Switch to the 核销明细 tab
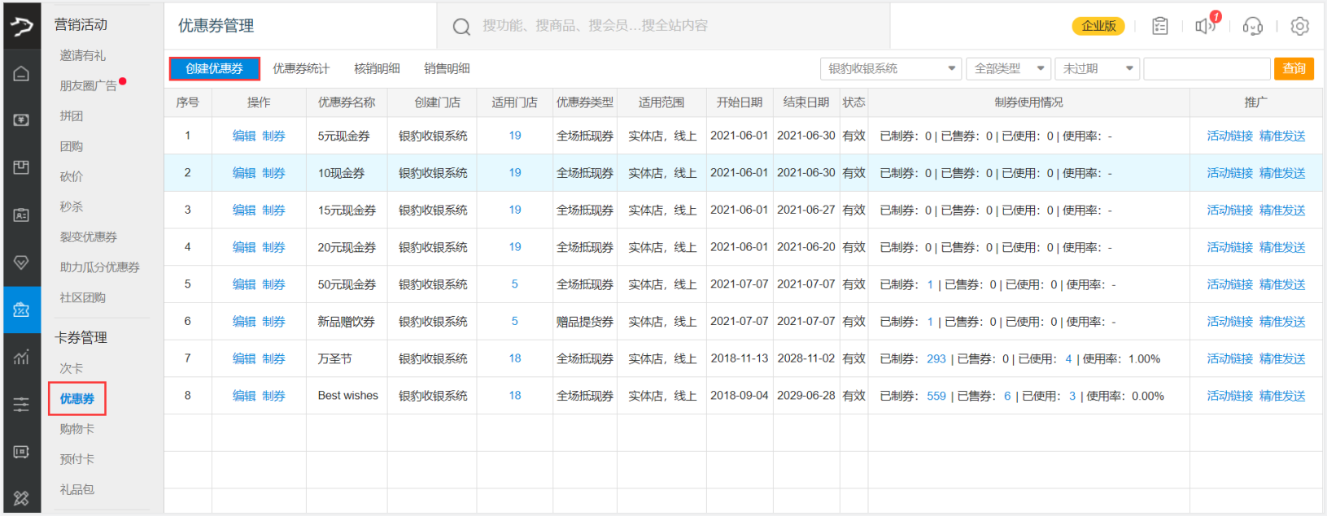Image resolution: width=1327 pixels, height=516 pixels. (377, 69)
